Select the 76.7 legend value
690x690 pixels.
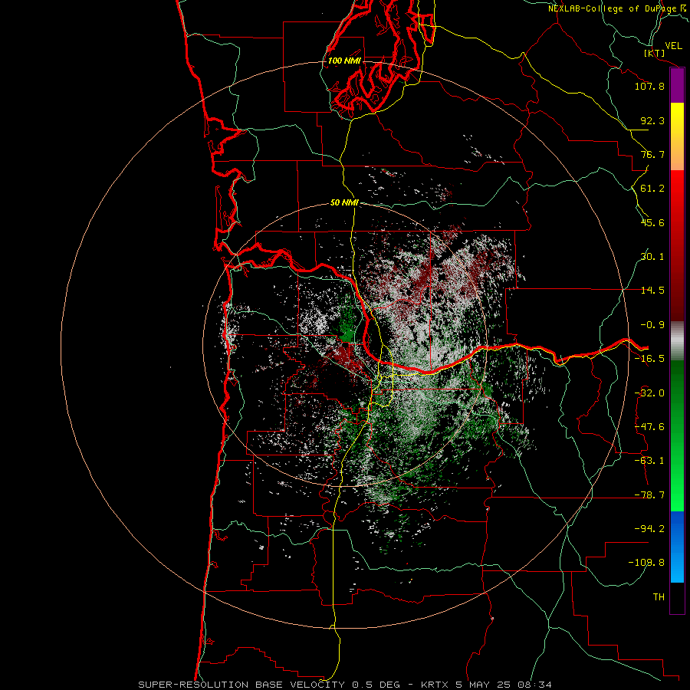(x=652, y=154)
